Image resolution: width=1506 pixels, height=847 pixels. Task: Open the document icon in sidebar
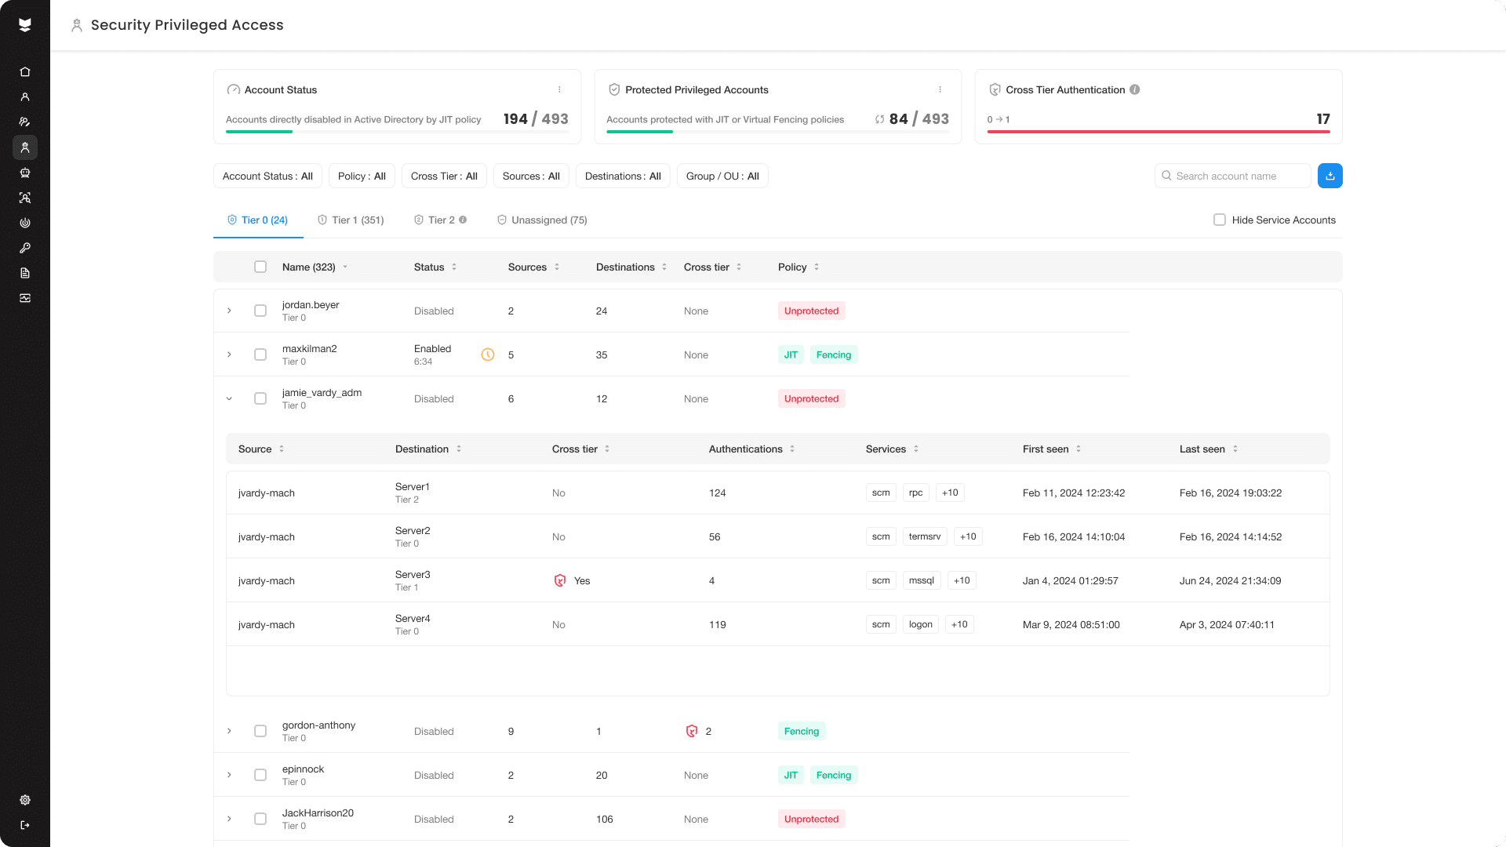pos(25,273)
